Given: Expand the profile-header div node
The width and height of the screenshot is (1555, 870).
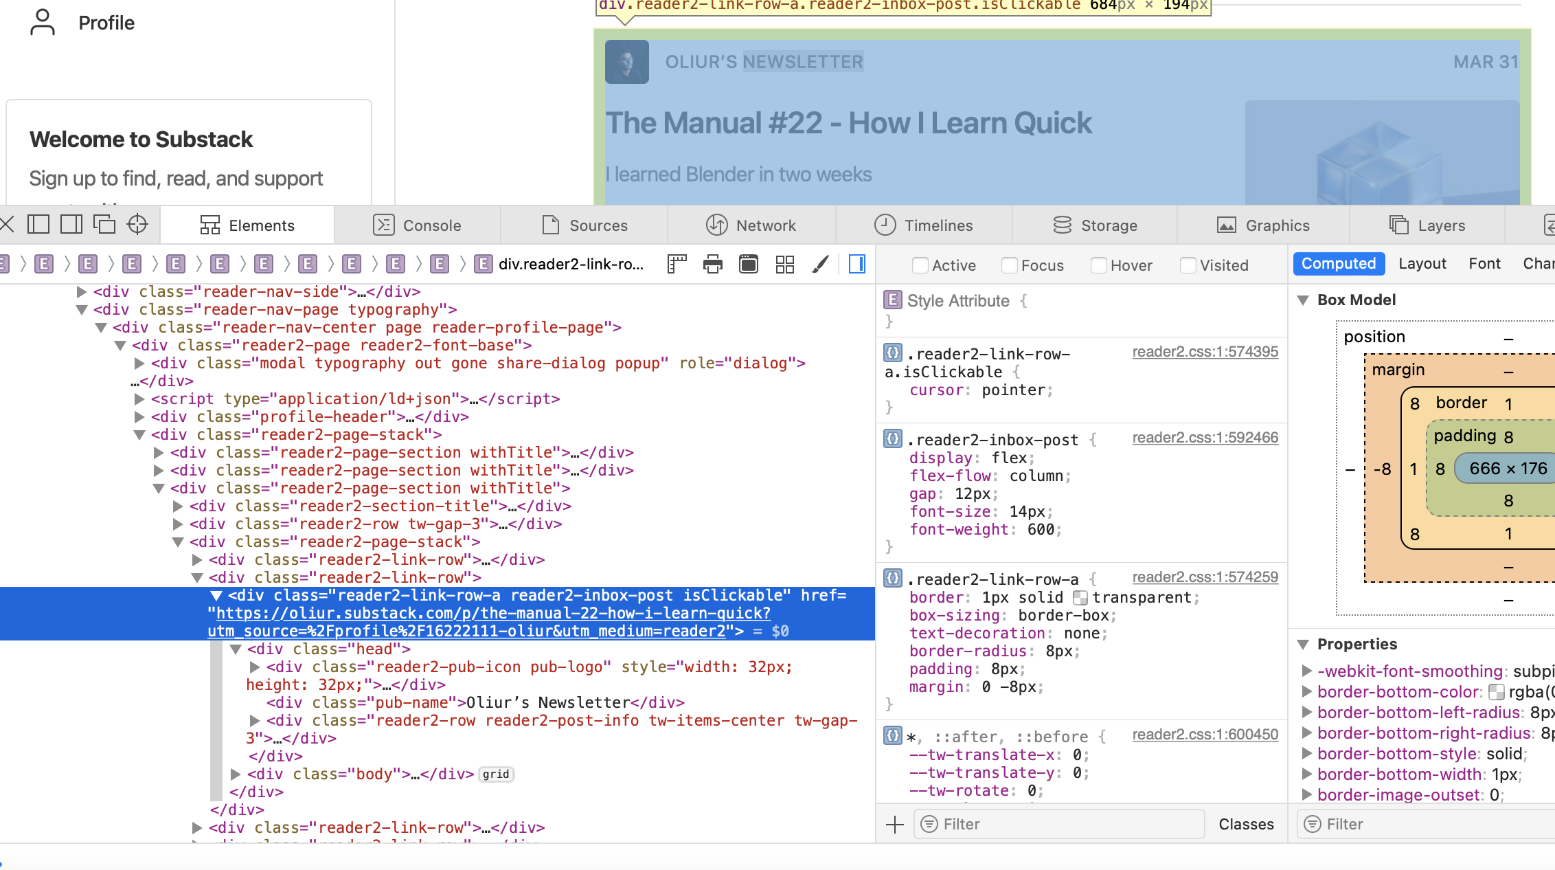Looking at the screenshot, I should pyautogui.click(x=139, y=417).
